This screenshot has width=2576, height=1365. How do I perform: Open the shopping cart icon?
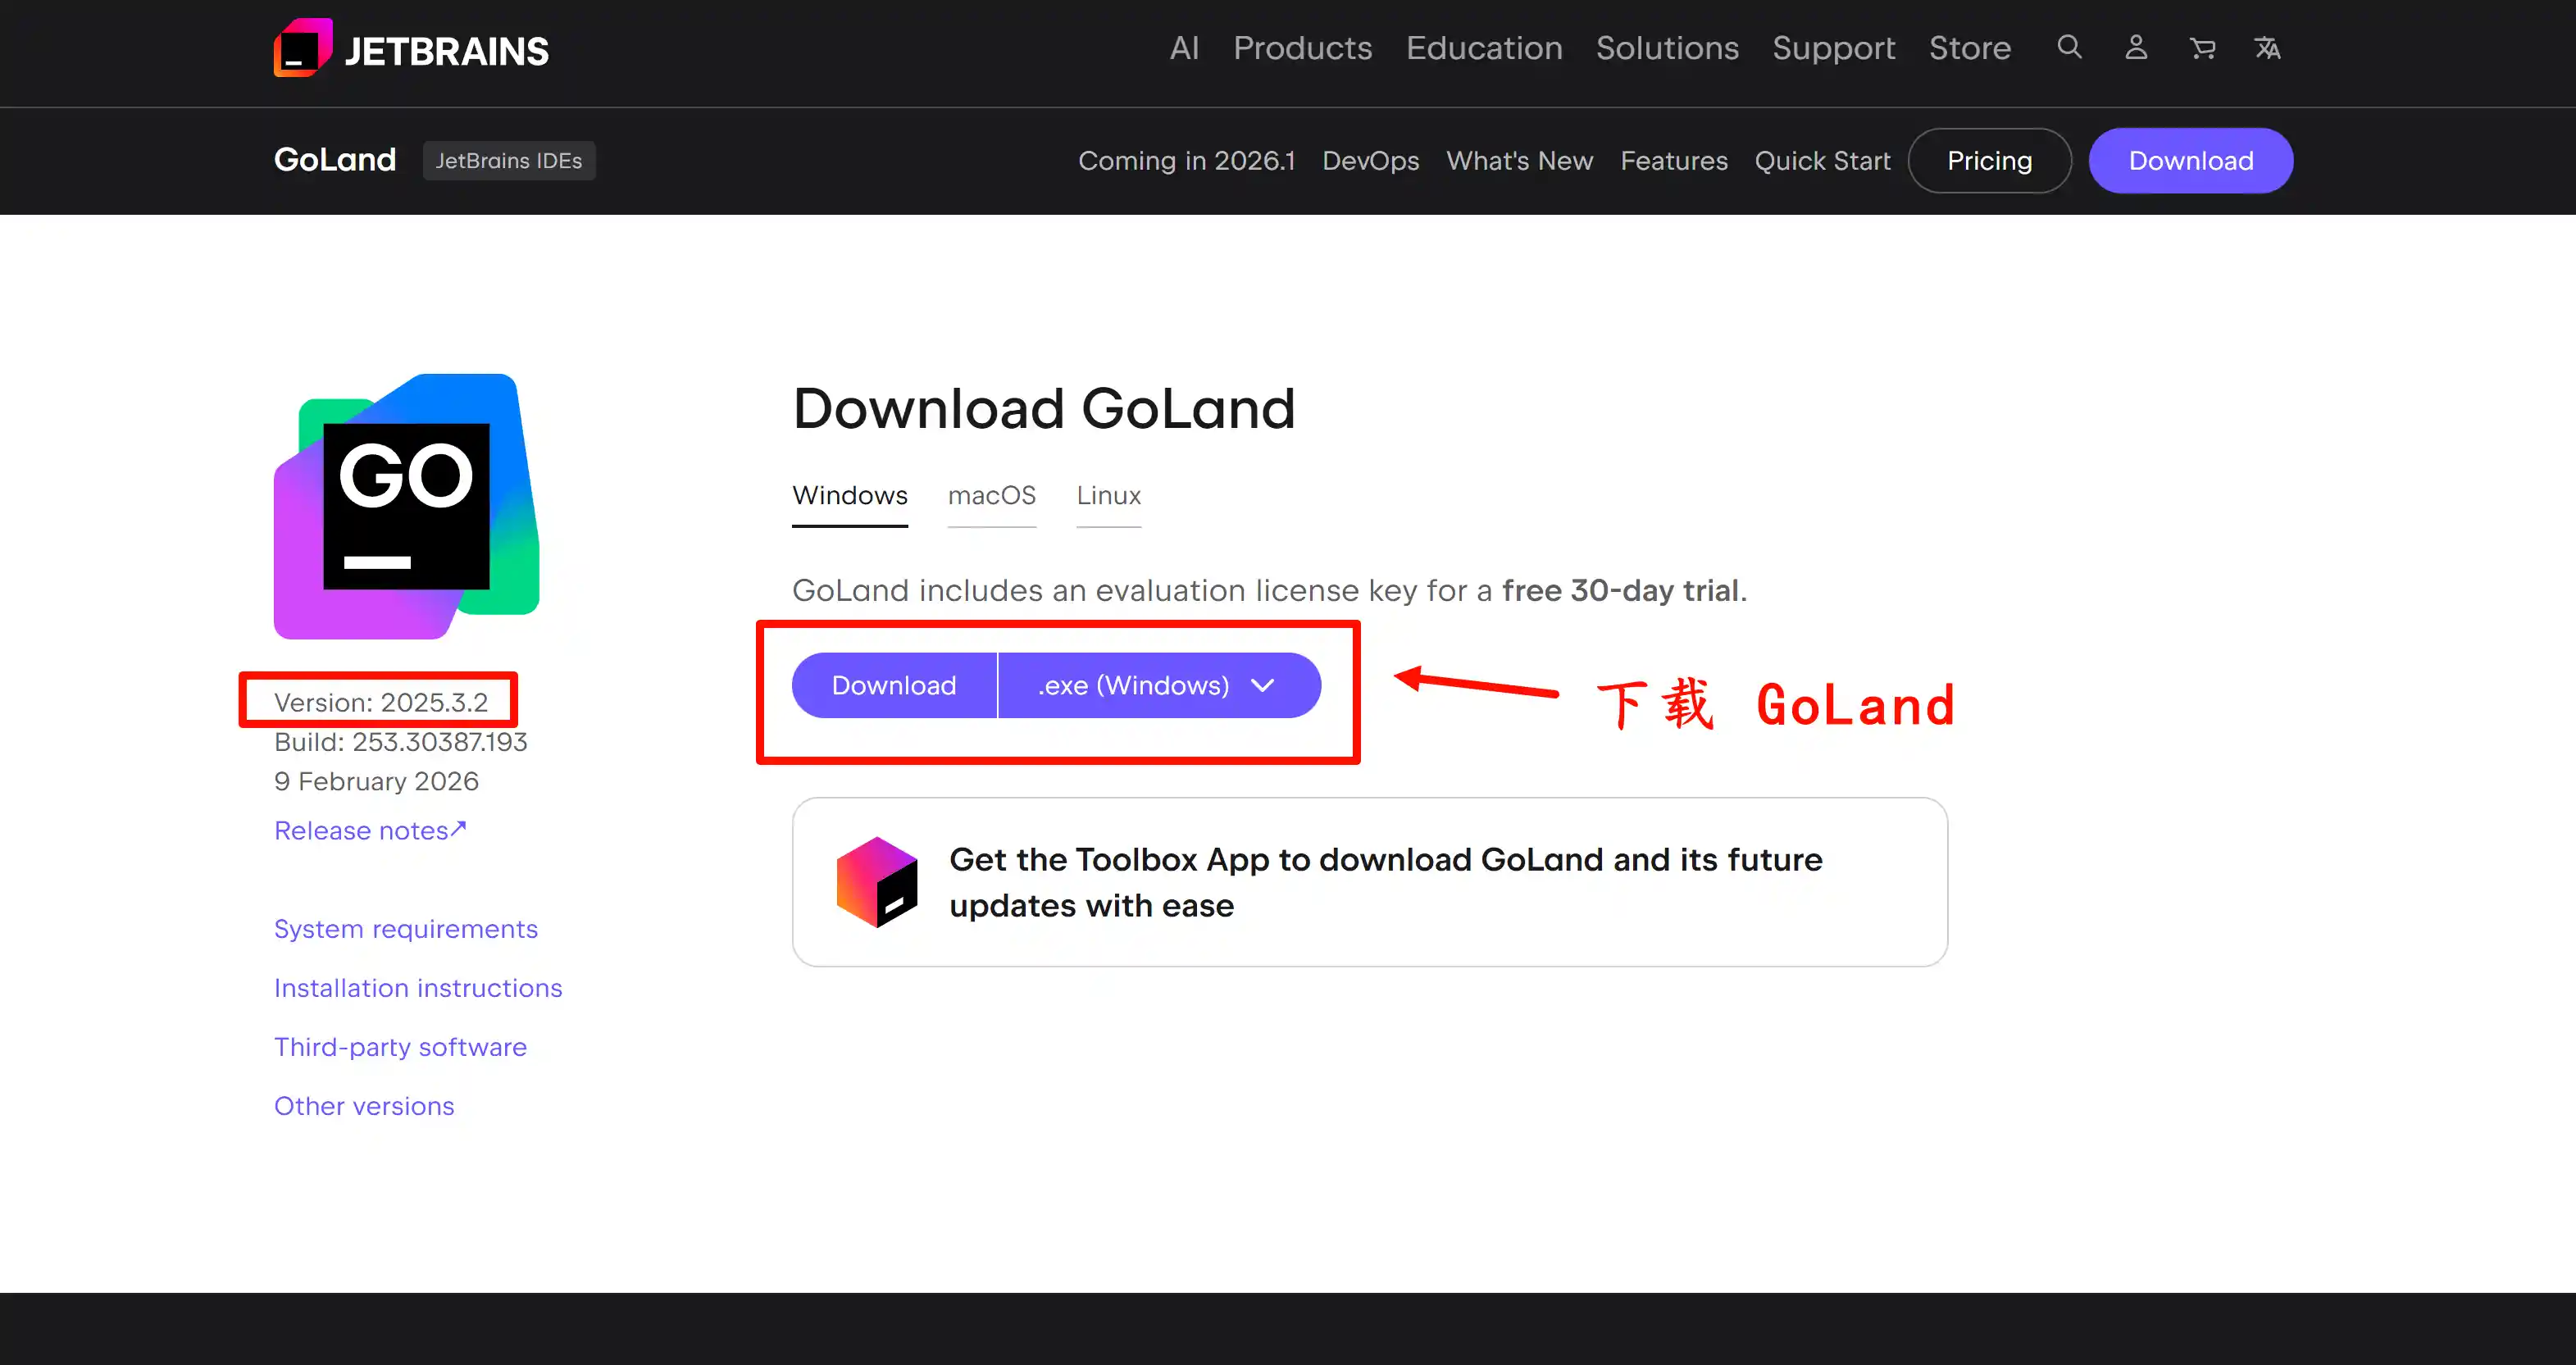pos(2202,47)
